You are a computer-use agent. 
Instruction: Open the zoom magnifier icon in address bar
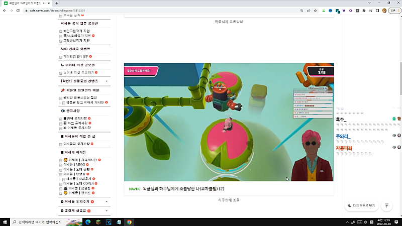pos(302,11)
